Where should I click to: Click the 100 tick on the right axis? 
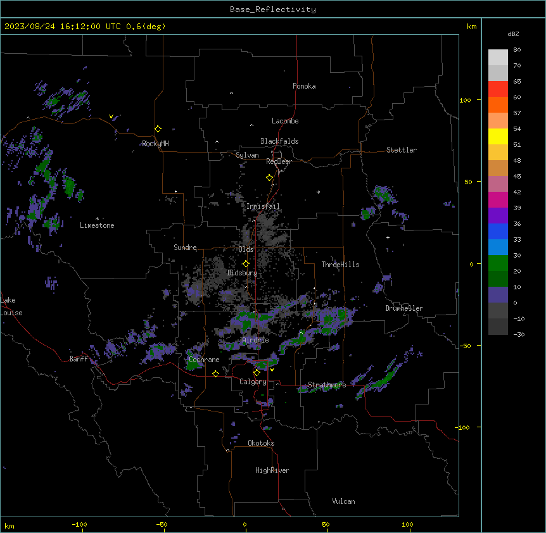tap(465, 100)
